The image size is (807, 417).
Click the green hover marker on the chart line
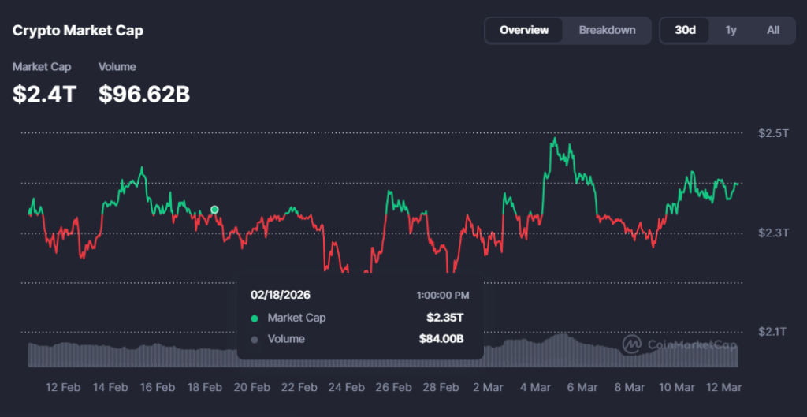[214, 210]
